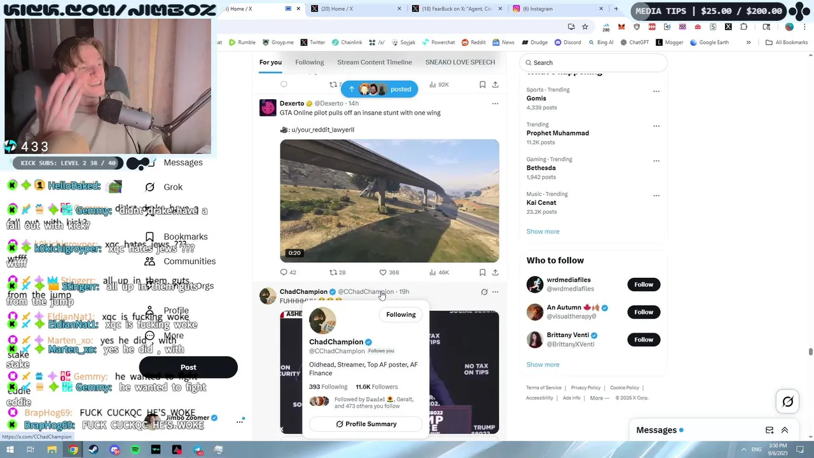Open ChadChampion avatar in hover card

click(322, 321)
